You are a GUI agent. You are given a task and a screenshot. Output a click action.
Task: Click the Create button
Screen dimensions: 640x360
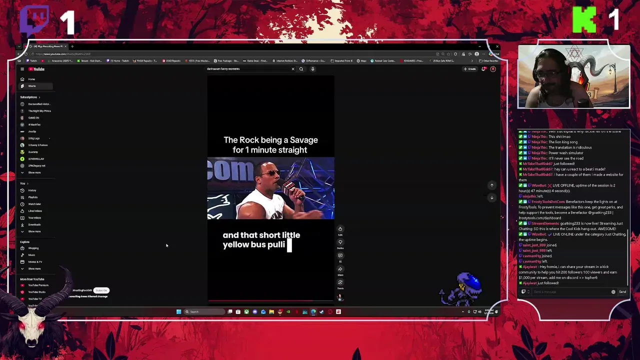click(469, 69)
